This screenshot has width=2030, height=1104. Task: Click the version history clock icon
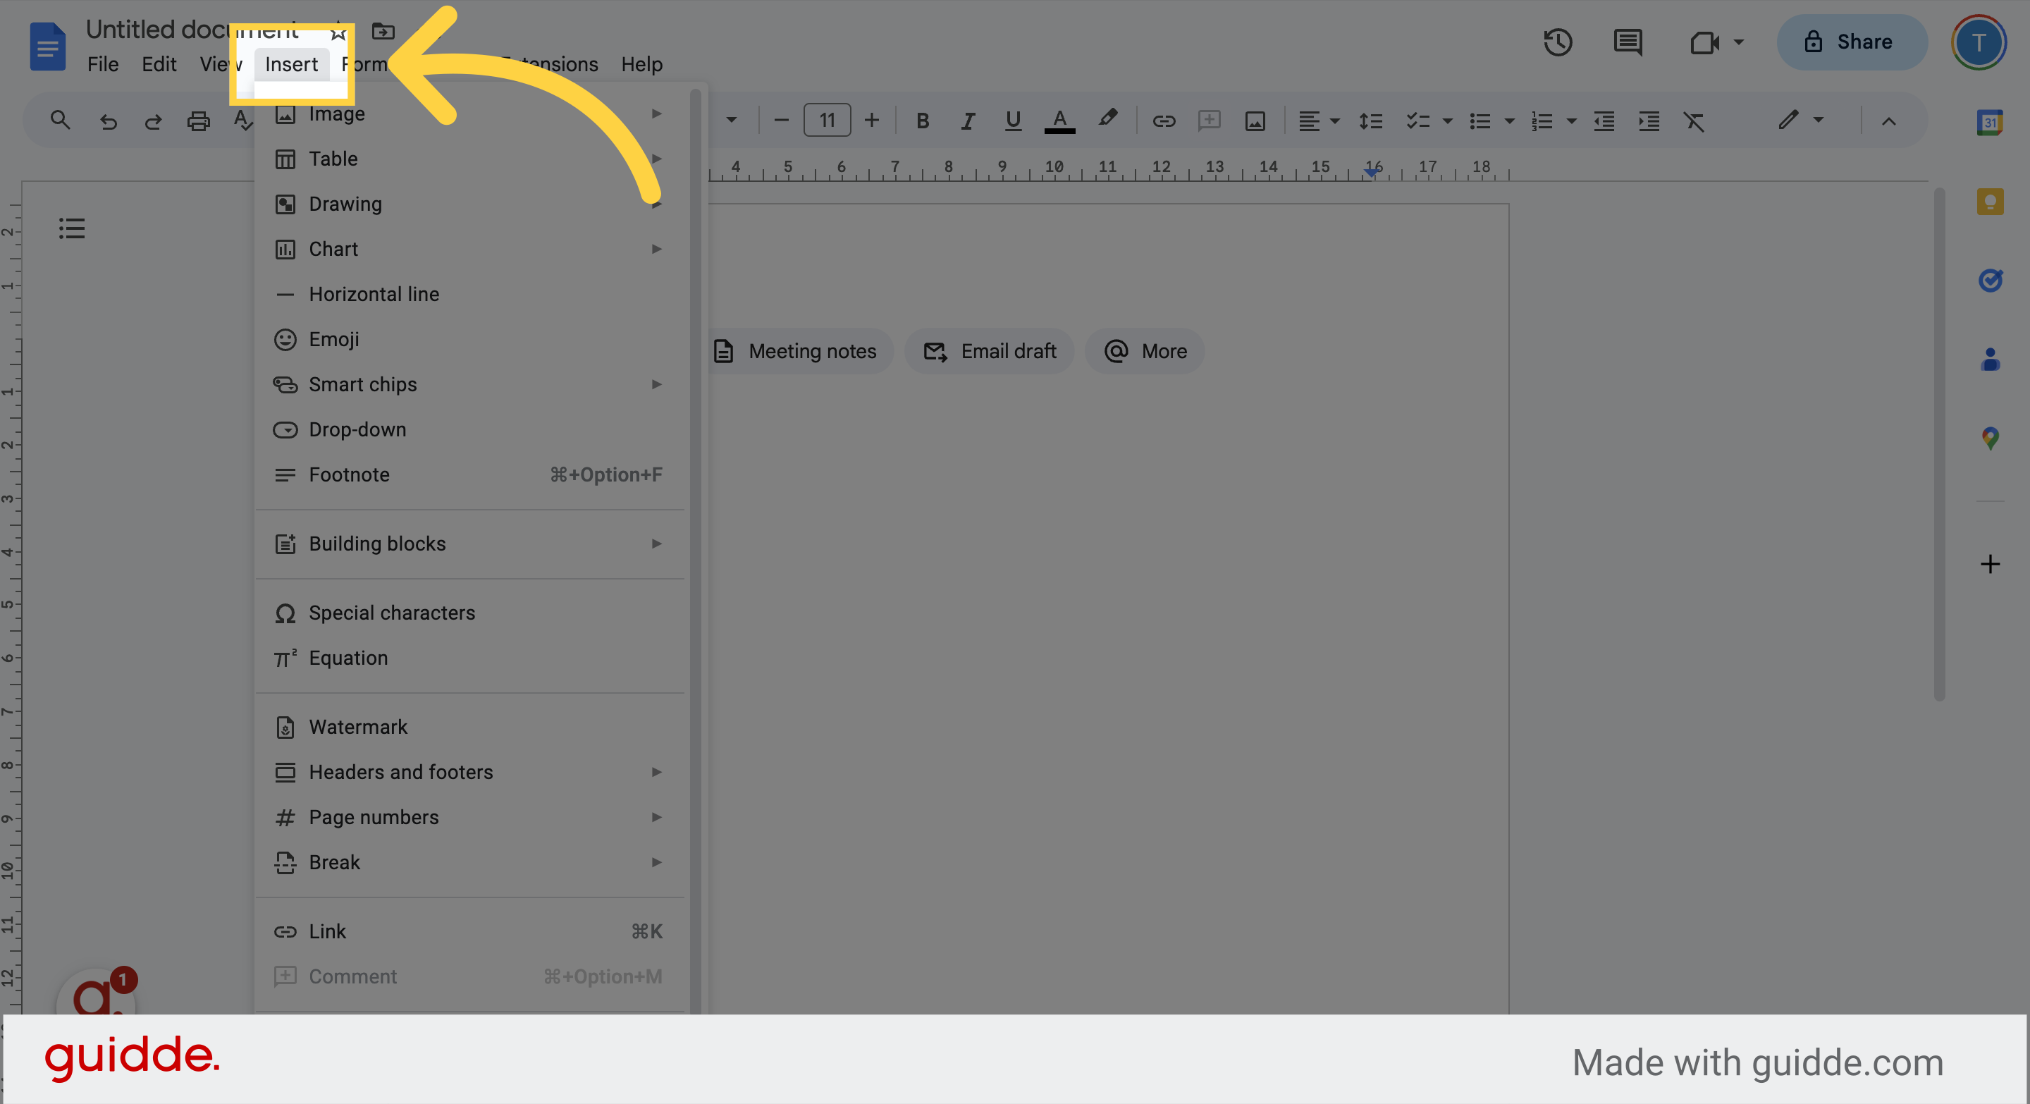pyautogui.click(x=1557, y=42)
